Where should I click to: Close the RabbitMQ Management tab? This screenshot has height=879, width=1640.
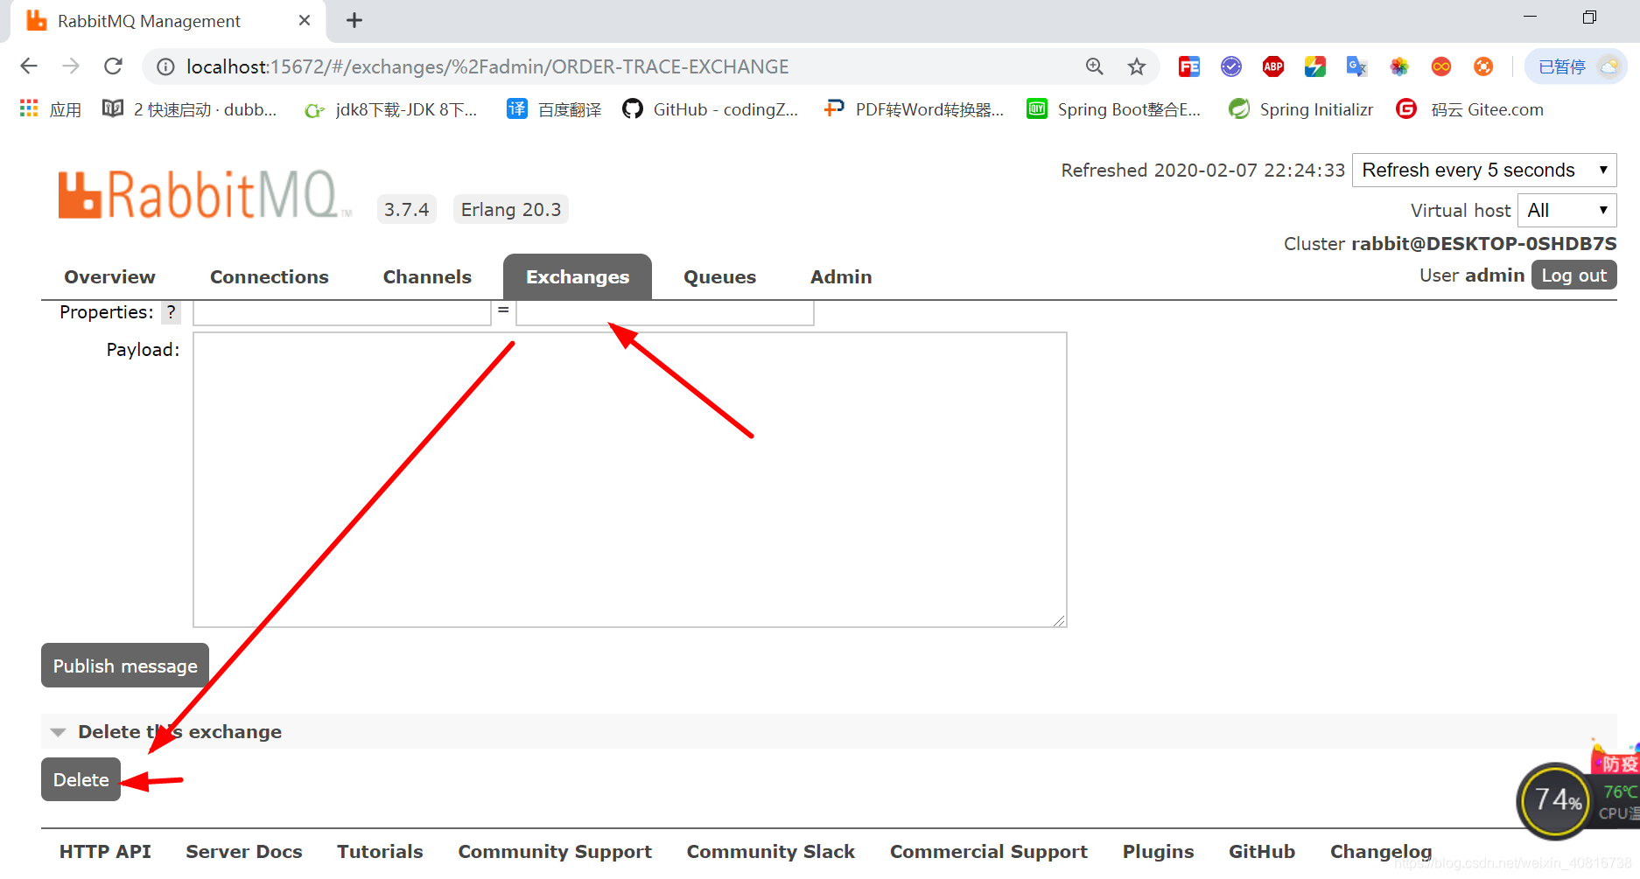coord(305,20)
